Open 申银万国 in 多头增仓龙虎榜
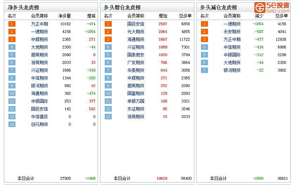The image size is (292, 185). pos(136,101)
